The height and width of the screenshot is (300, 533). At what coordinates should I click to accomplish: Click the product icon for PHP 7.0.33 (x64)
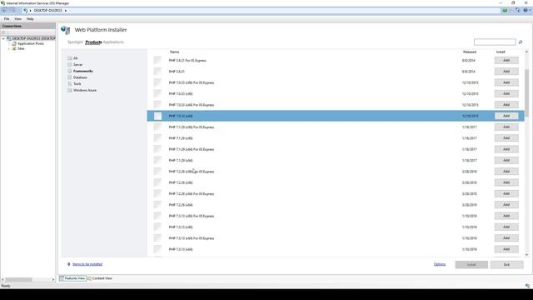pos(157,116)
